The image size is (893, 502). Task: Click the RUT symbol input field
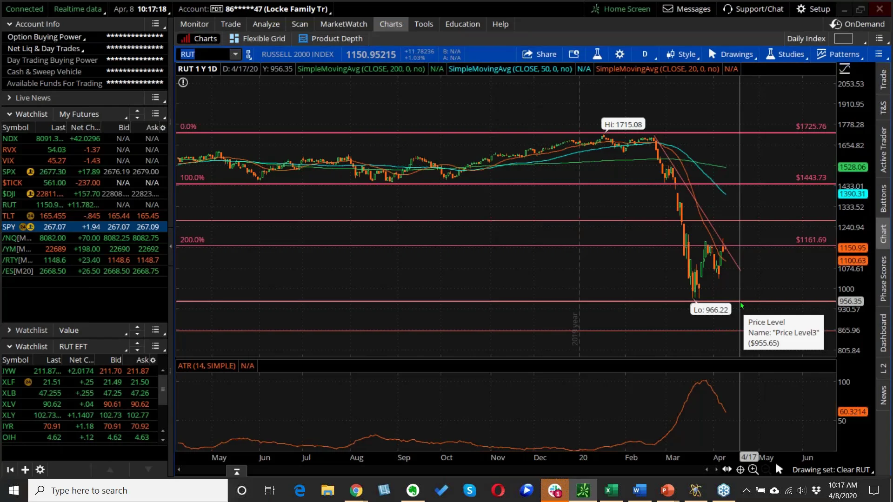point(204,54)
